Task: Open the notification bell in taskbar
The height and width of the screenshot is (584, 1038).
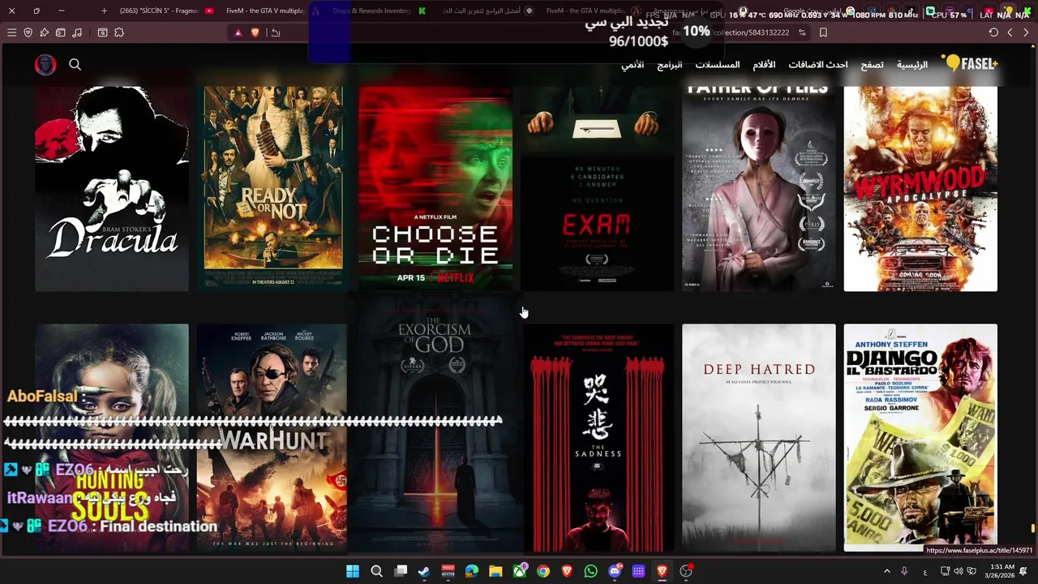Action: pos(1023,571)
